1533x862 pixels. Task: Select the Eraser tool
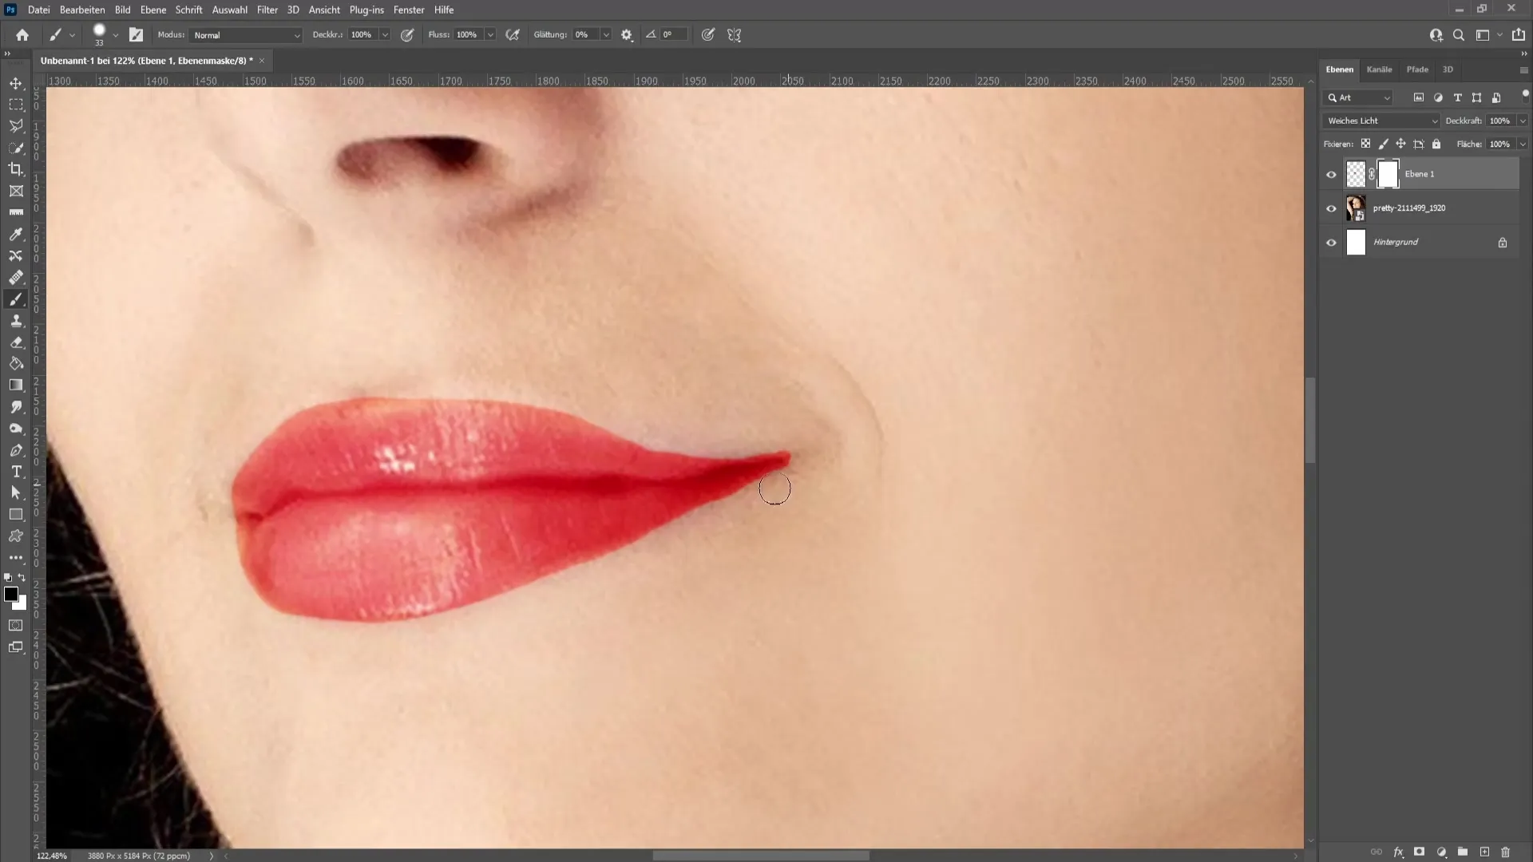[x=16, y=341]
